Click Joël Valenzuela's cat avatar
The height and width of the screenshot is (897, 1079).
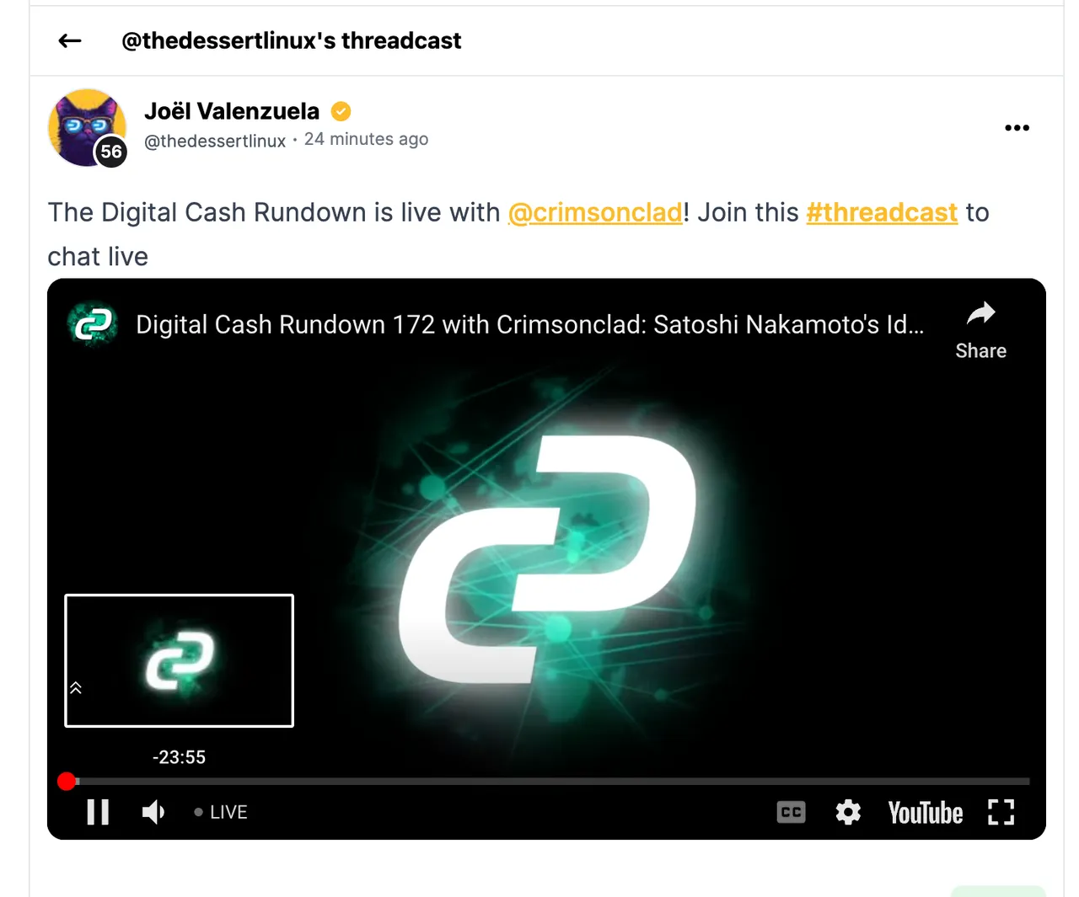click(x=88, y=128)
